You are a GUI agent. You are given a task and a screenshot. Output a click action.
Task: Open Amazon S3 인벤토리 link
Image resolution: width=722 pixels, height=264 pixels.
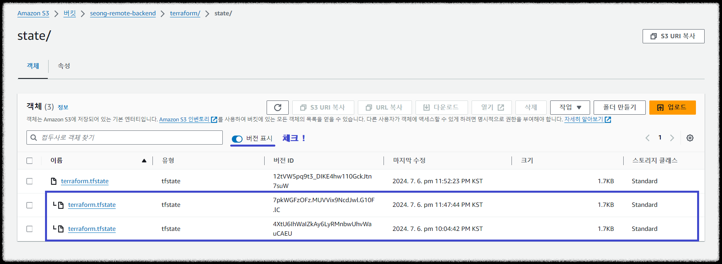pos(184,119)
